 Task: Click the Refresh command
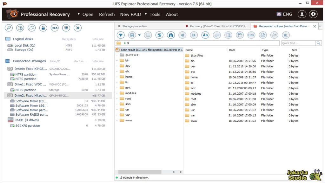point(107,14)
